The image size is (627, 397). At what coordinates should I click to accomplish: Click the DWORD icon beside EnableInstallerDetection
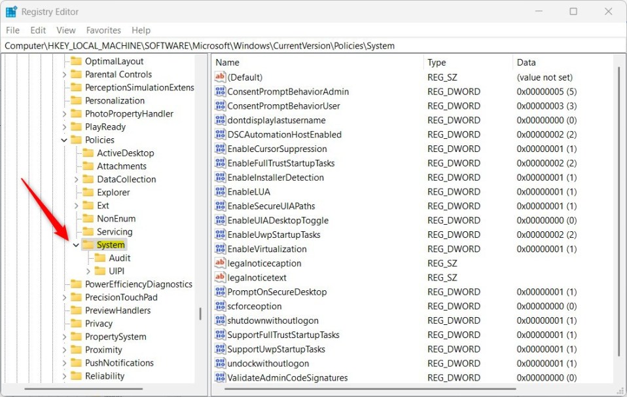pos(221,178)
